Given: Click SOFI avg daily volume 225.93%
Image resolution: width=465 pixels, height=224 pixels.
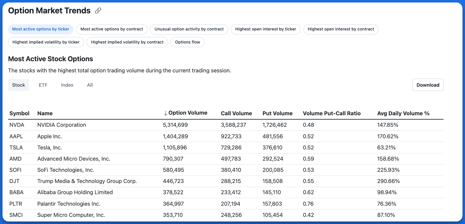Looking at the screenshot, I should (388, 170).
